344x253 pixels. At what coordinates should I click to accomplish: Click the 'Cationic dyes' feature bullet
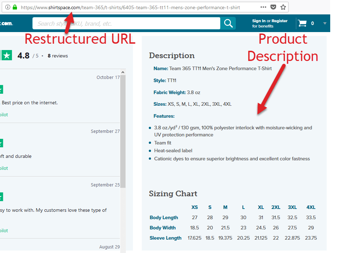click(x=232, y=159)
